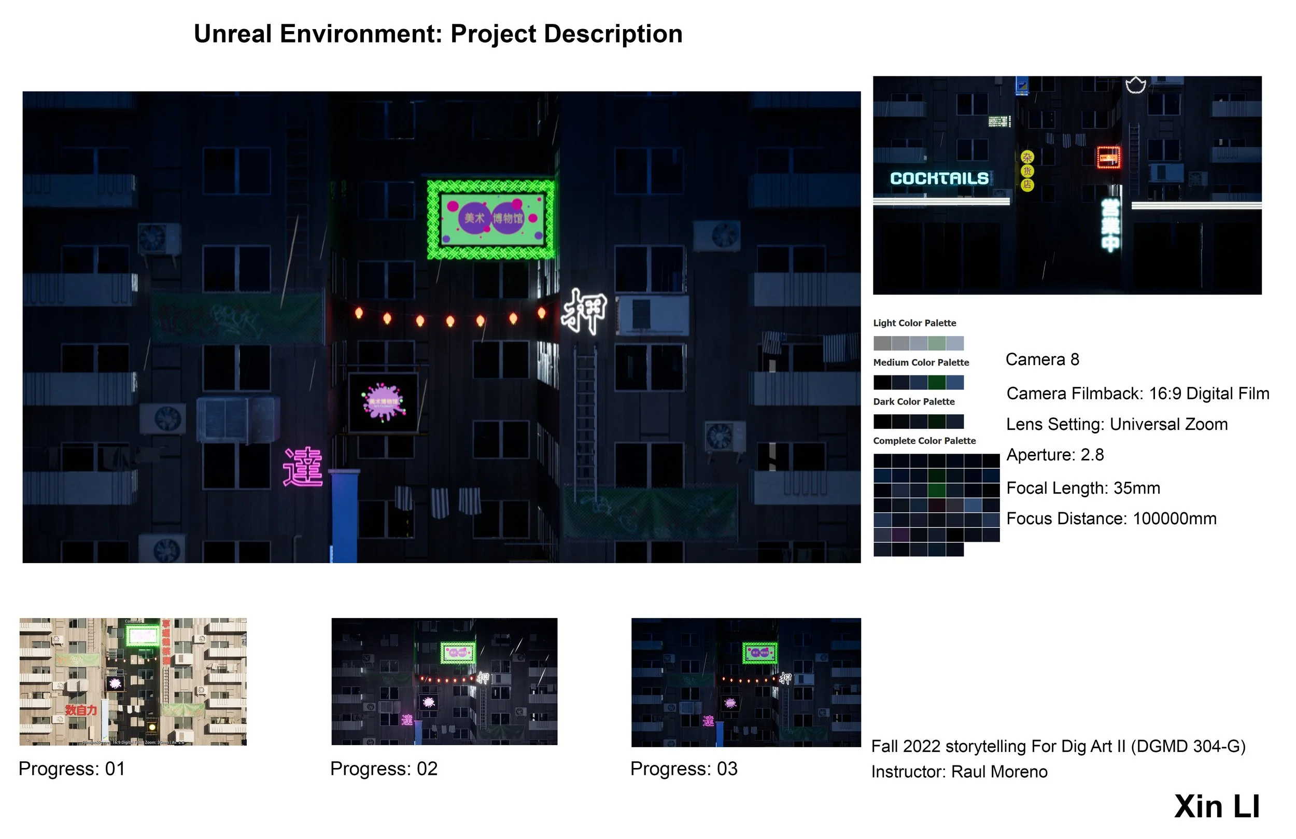Select the Progress: 03 thumbnail image
This screenshot has height=839, width=1296.
click(x=746, y=682)
